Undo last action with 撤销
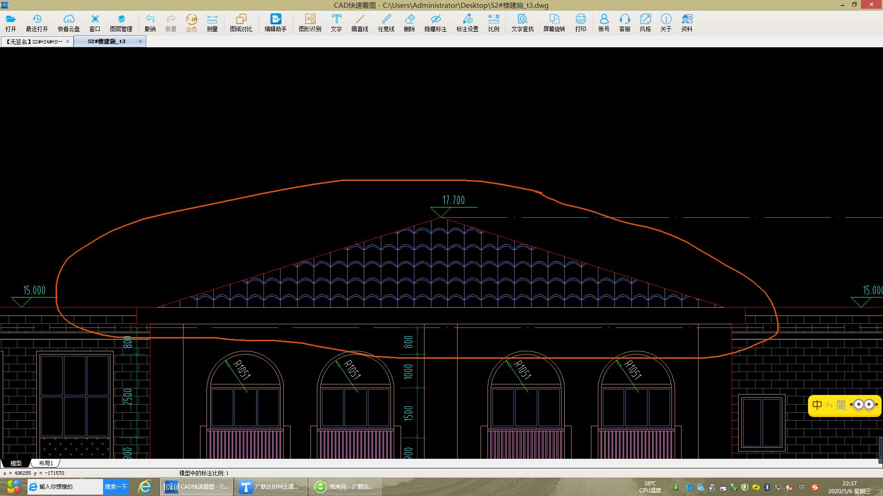This screenshot has width=883, height=496. pyautogui.click(x=150, y=23)
